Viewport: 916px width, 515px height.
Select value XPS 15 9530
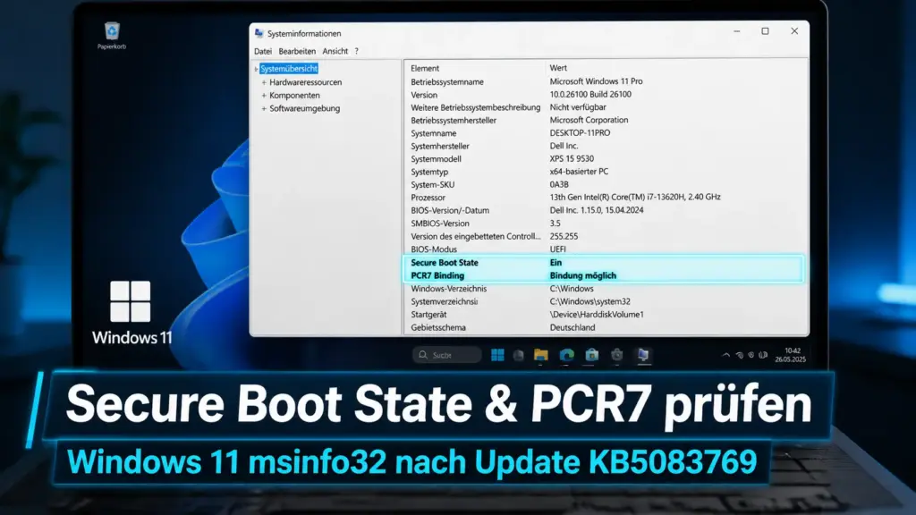pos(572,158)
